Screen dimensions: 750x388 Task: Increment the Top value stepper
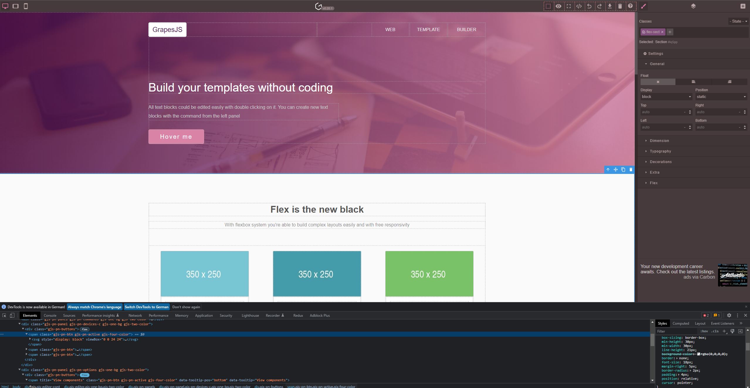tap(690, 111)
